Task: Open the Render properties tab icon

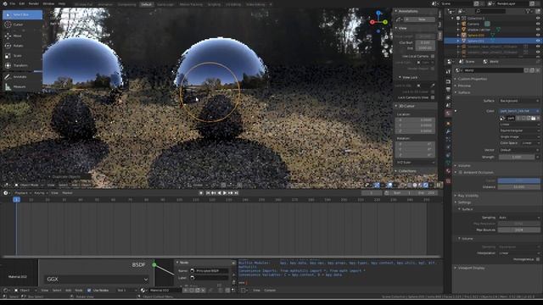Action: click(449, 81)
